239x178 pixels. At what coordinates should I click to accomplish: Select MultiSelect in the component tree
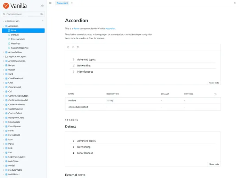pyautogui.click(x=14, y=174)
